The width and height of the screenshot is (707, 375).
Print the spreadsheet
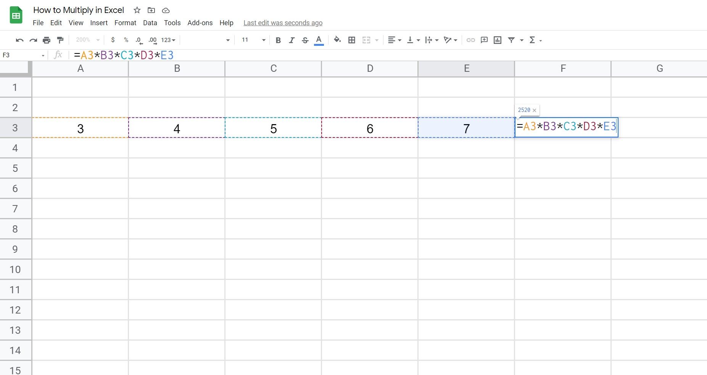pos(47,40)
